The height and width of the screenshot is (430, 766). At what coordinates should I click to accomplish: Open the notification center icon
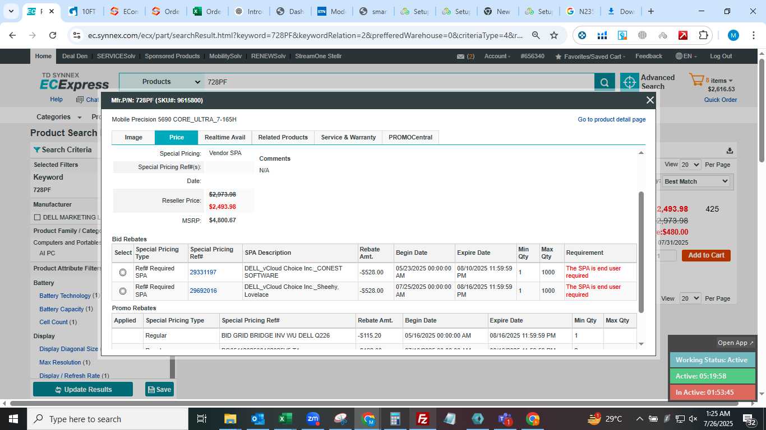tap(749, 419)
